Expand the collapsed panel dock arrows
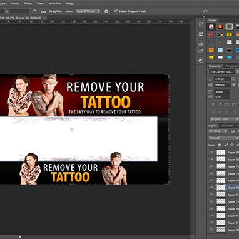The width and height of the screenshot is (239, 239). [204, 17]
